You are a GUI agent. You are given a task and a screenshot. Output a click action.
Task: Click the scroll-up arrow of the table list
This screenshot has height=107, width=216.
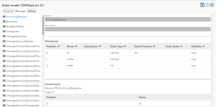click(x=43, y=15)
